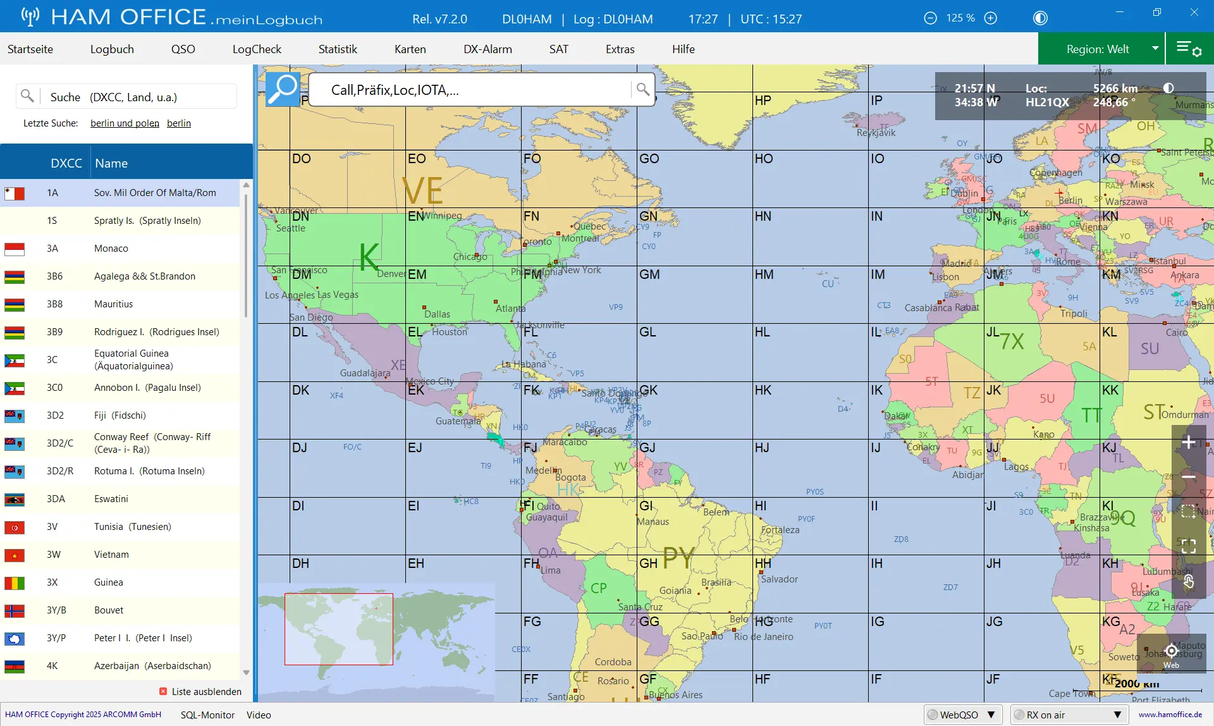Viewport: 1214px width, 726px height.
Task: Click the flag icon for Eswatini
Action: click(15, 499)
